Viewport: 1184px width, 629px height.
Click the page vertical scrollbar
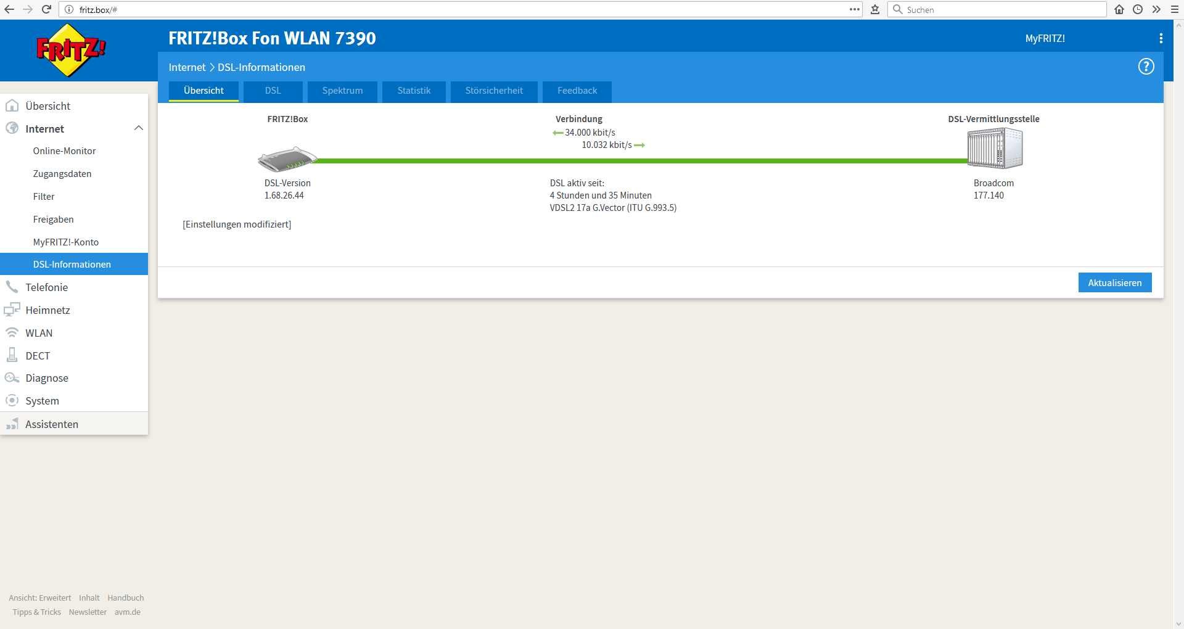click(x=1178, y=324)
